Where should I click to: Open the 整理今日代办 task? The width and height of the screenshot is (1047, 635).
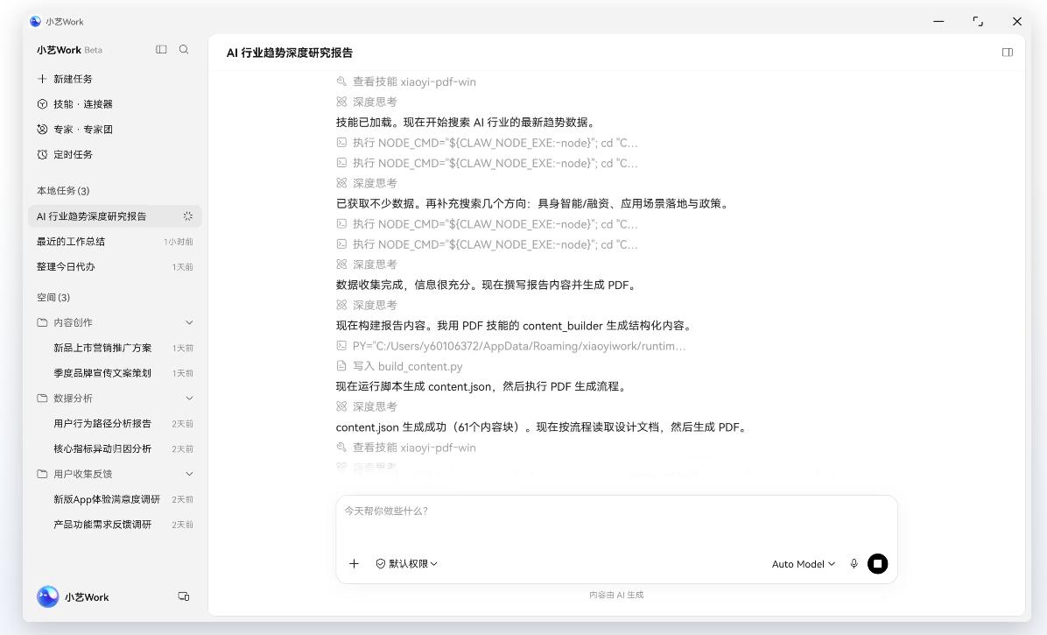point(115,267)
